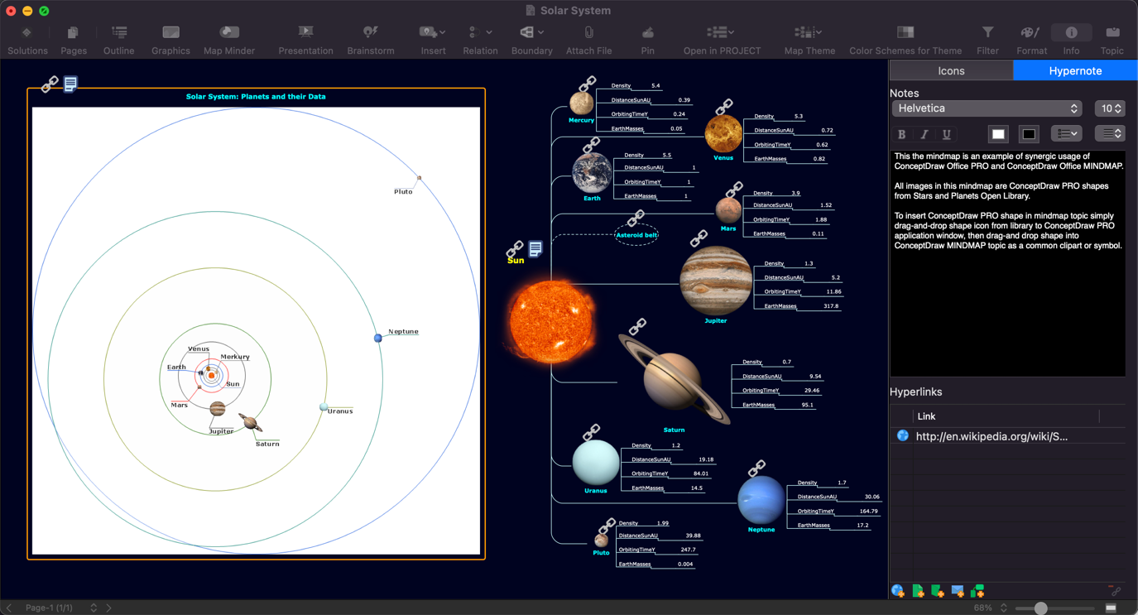Click Pluto's EarthMasses value 0.004
Image resolution: width=1138 pixels, height=615 pixels.
coord(685,564)
